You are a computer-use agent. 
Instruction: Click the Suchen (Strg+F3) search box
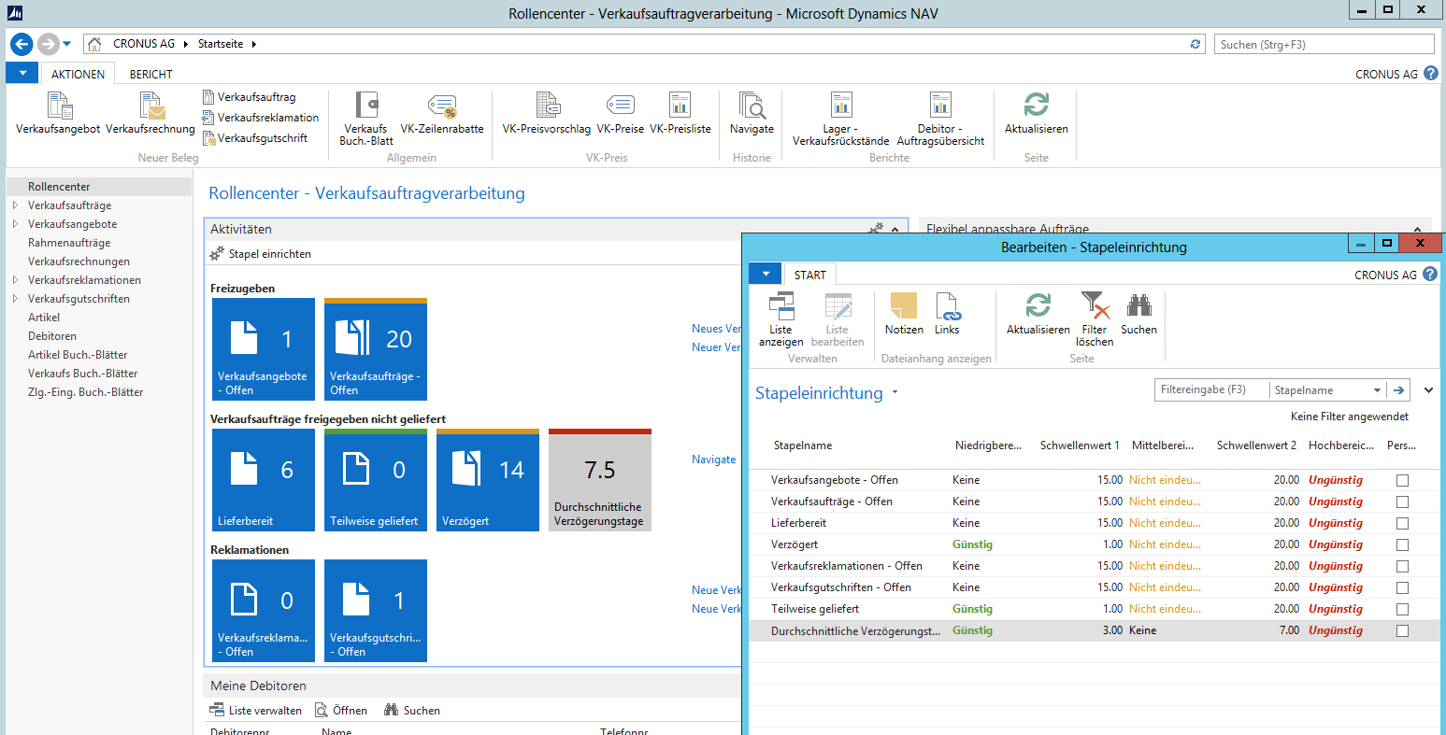(x=1324, y=44)
